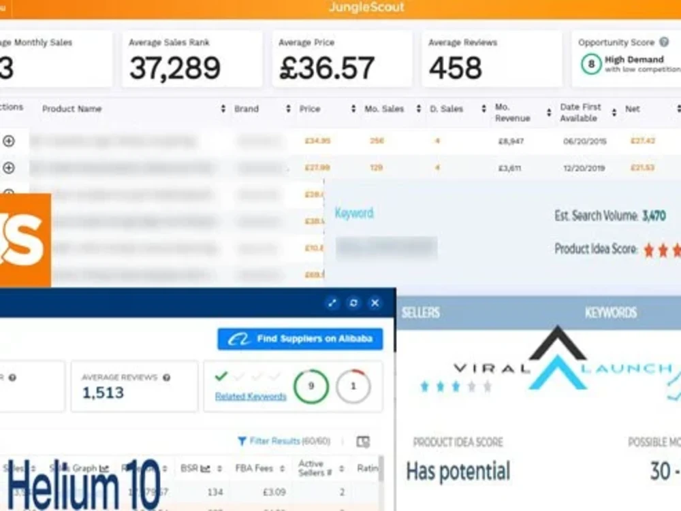Image resolution: width=681 pixels, height=511 pixels.
Task: Click the 134 BSR cell
Action: click(215, 493)
